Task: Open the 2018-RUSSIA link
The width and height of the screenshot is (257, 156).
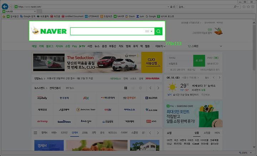Action: tap(152, 78)
